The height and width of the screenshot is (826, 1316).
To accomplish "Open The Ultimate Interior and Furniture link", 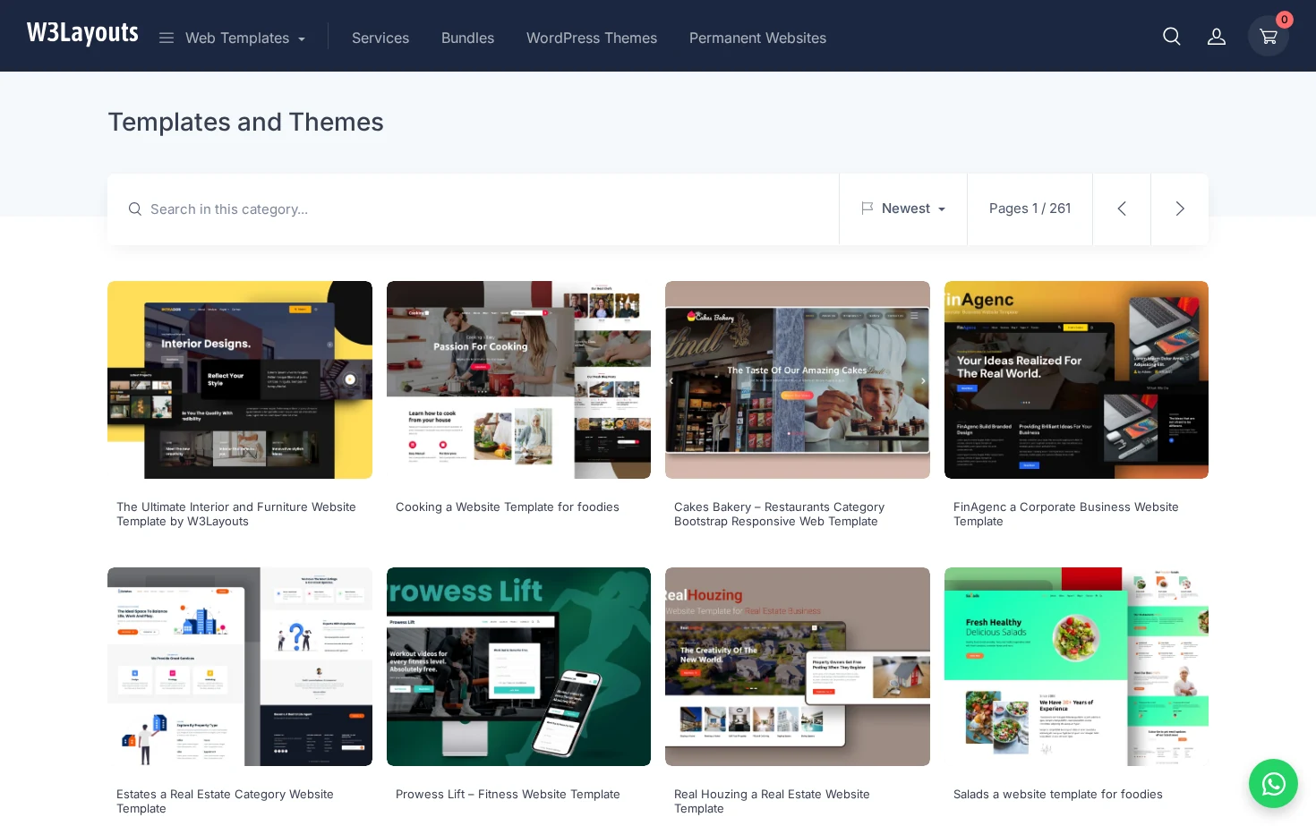I will click(236, 514).
